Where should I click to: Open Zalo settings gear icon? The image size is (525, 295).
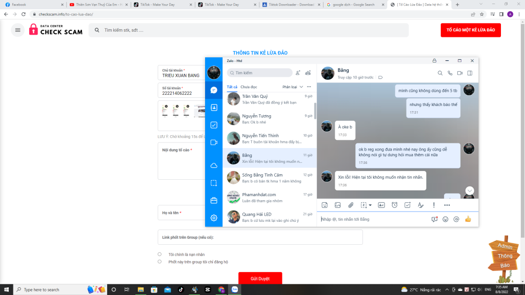tap(214, 218)
